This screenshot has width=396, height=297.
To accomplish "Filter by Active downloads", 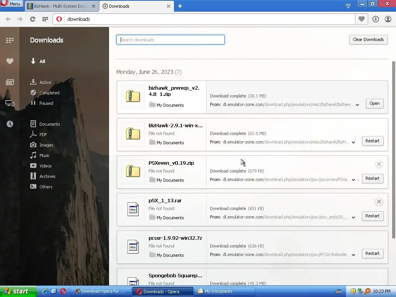I will tap(41, 82).
